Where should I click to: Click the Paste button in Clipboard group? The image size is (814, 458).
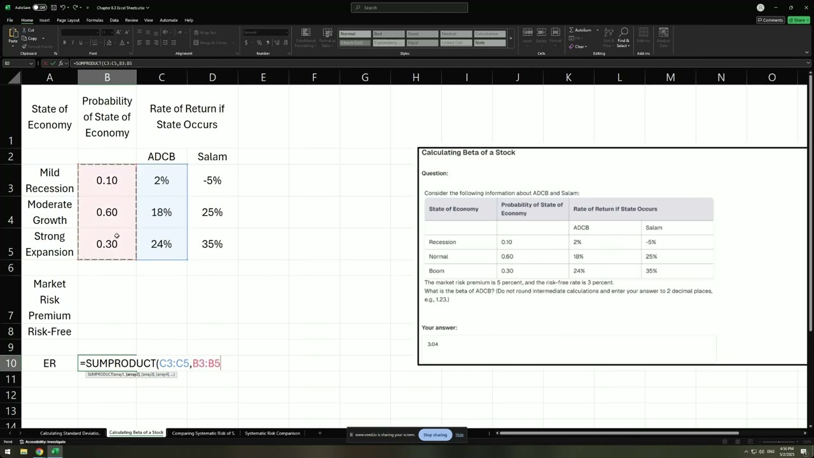pyautogui.click(x=13, y=36)
